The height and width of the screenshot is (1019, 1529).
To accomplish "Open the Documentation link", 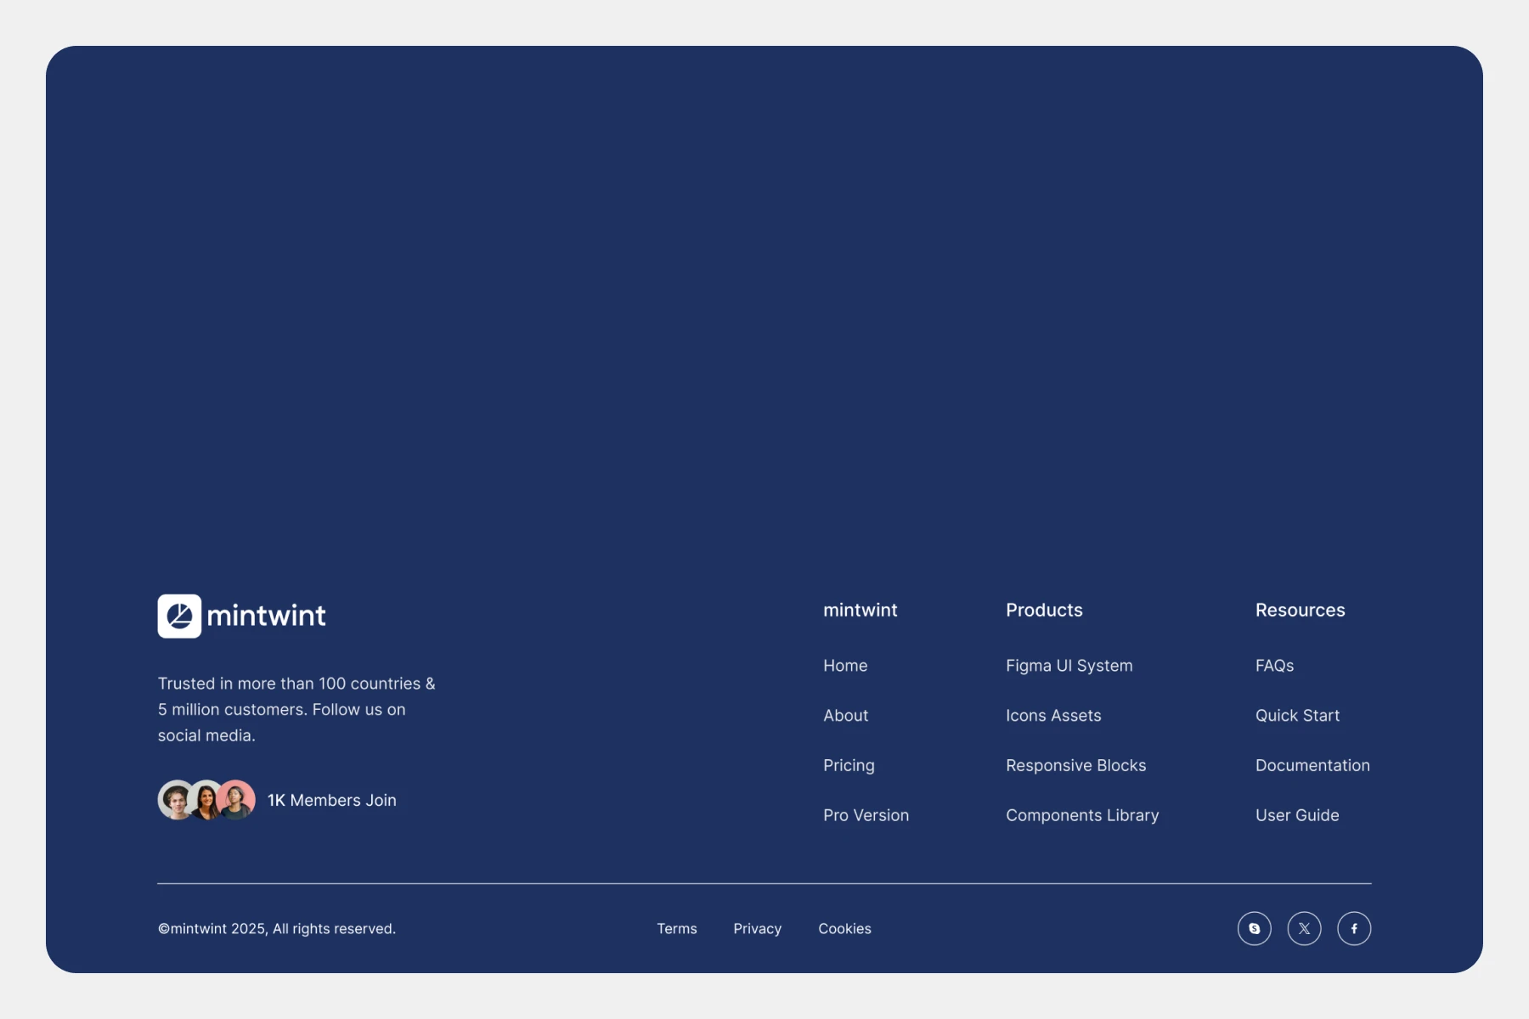I will 1312,765.
